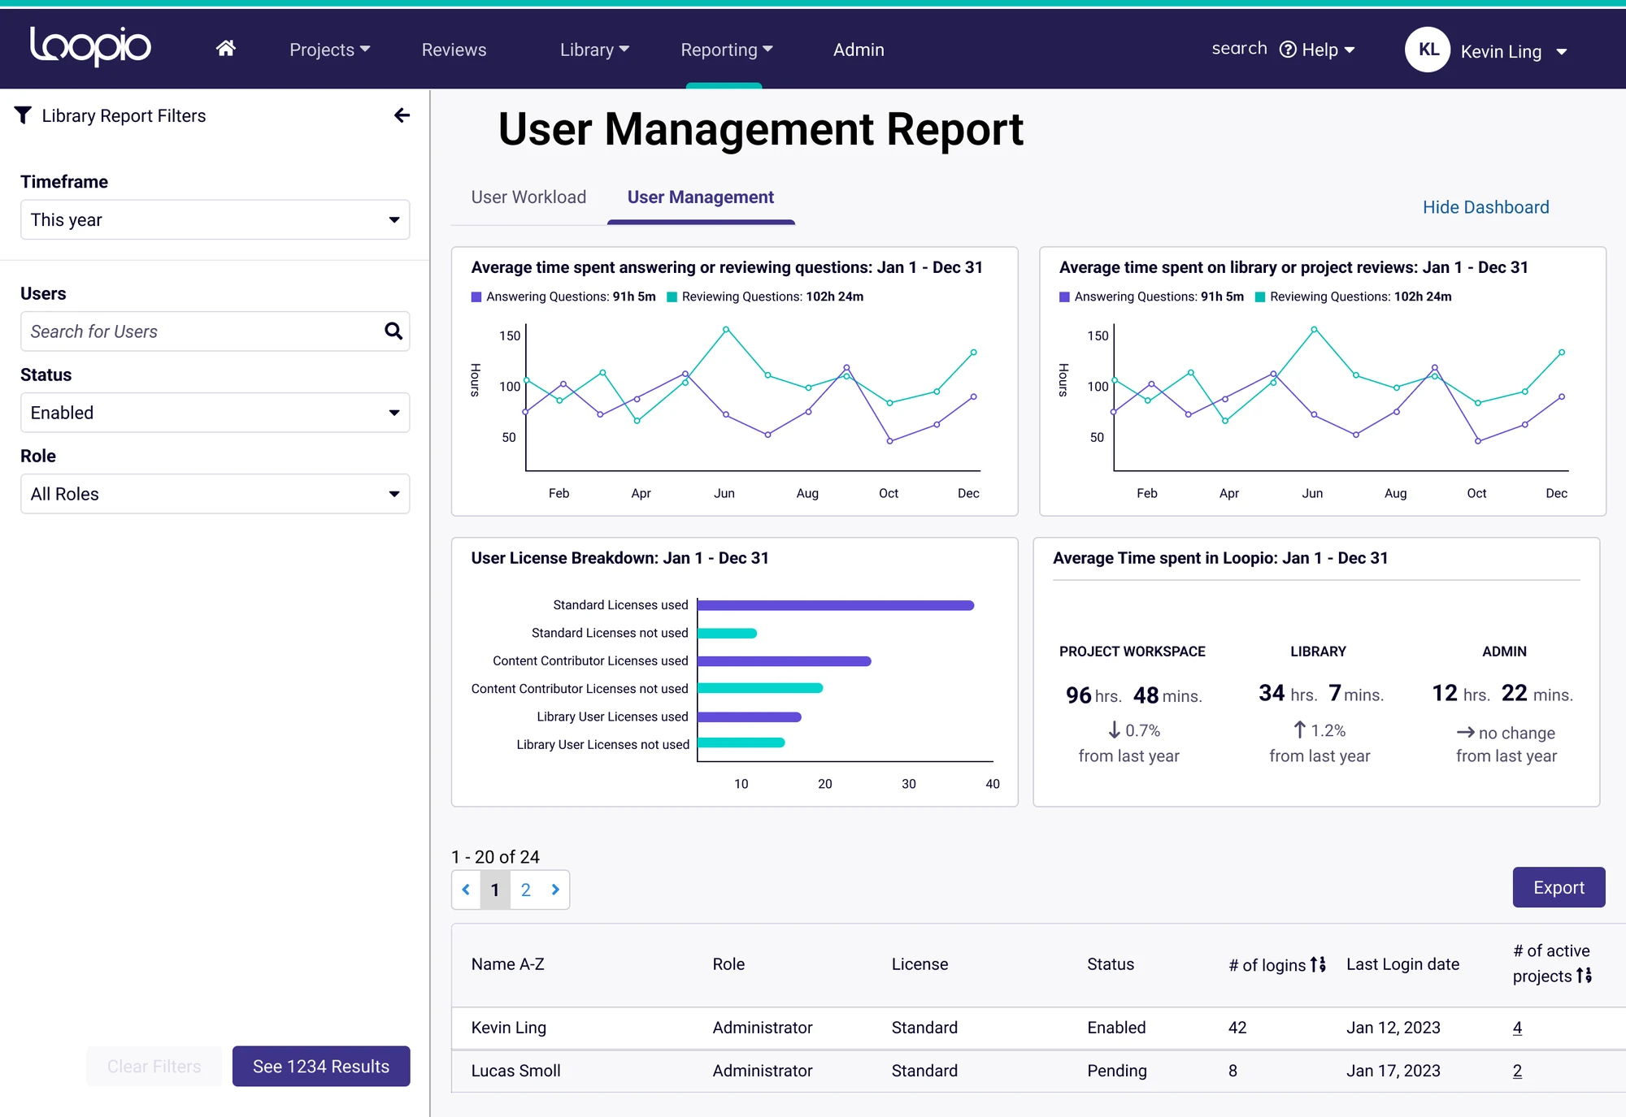This screenshot has width=1626, height=1117.
Task: Go to the next page with the pagination arrow
Action: coord(555,890)
